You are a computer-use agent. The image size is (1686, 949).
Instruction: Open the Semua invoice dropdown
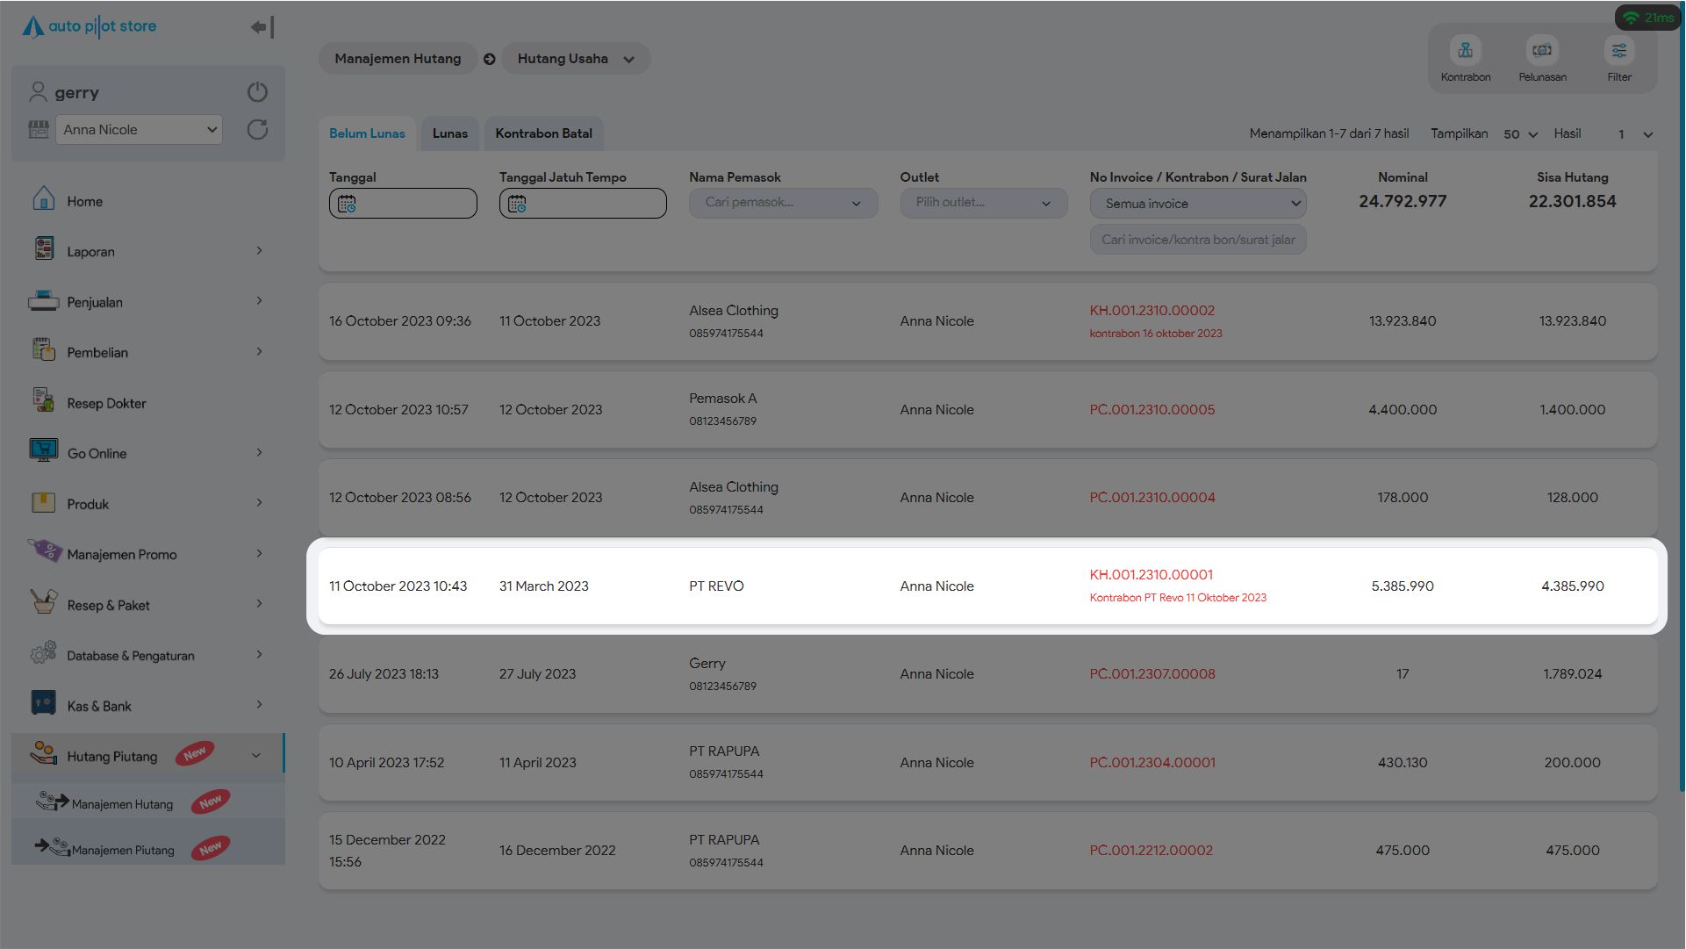pyautogui.click(x=1197, y=204)
